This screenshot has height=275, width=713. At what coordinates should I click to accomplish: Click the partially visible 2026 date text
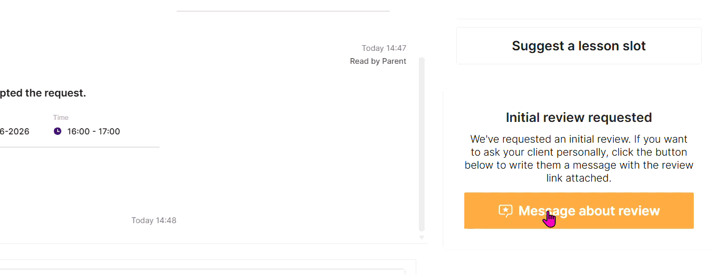pyautogui.click(x=15, y=132)
